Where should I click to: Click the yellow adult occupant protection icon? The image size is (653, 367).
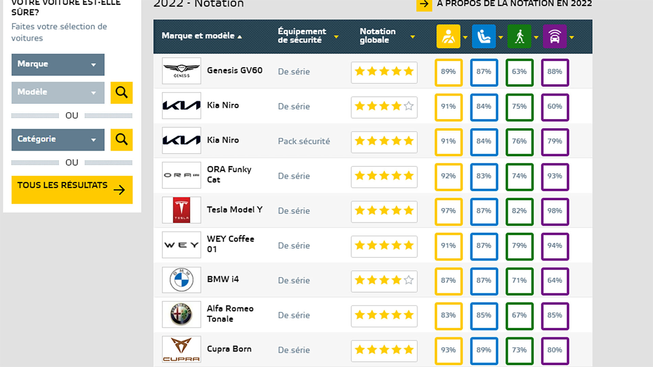(448, 36)
